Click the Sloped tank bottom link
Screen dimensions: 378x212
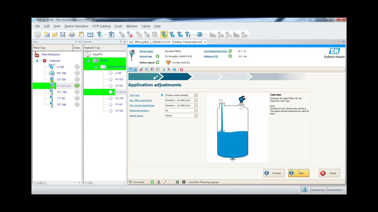click(139, 110)
